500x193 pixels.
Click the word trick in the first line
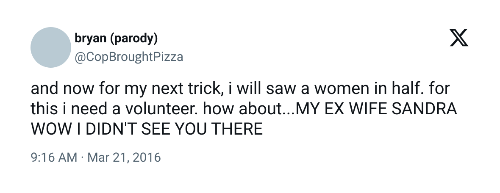tap(208, 89)
